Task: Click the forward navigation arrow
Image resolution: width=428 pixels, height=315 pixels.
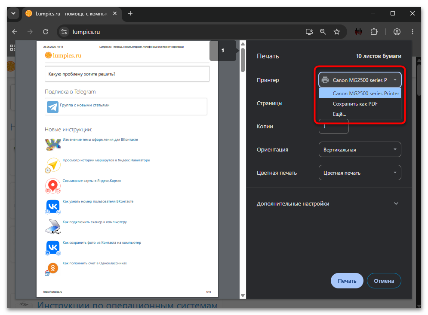Action: [30, 32]
